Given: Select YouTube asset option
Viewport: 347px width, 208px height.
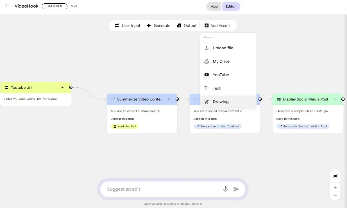Looking at the screenshot, I should point(221,75).
